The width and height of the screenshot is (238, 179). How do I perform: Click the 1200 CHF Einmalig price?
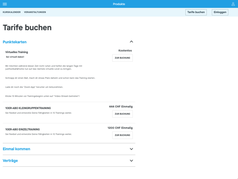pyautogui.click(x=120, y=128)
